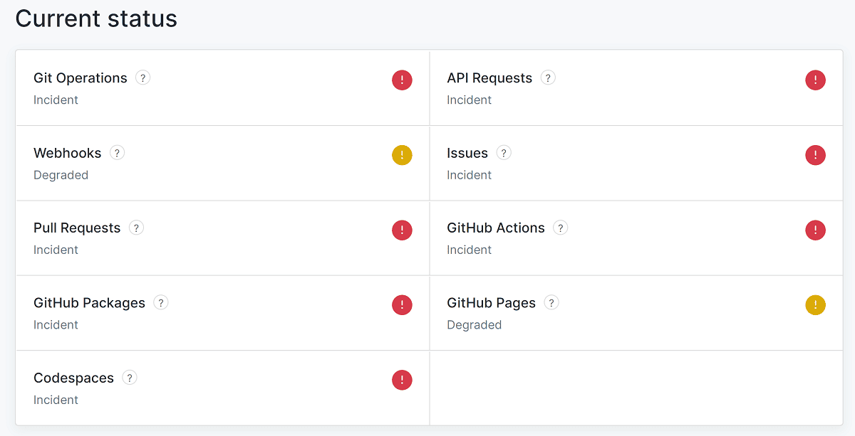Click the Incident status under API Requests
This screenshot has height=436, width=855.
[x=469, y=100]
